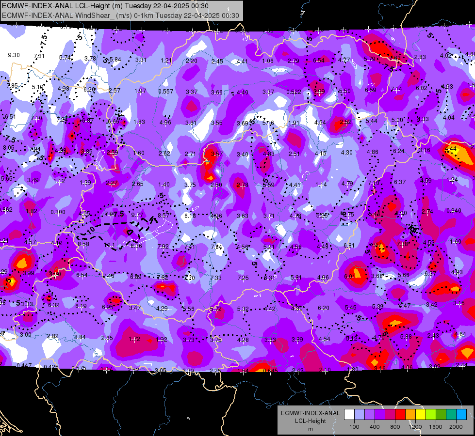This screenshot has height=436, width=475.
Task: Click the light lavender legend swatch
Action: 360,414
